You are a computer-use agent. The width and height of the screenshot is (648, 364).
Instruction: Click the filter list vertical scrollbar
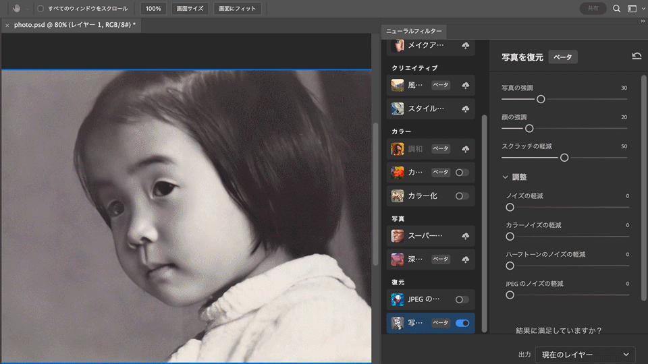(x=485, y=223)
